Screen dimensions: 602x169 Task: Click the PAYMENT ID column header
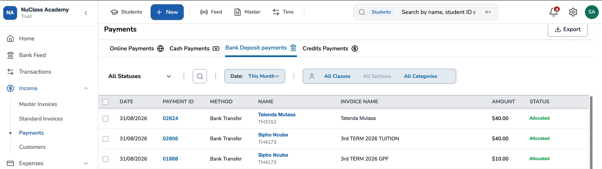[x=178, y=102]
